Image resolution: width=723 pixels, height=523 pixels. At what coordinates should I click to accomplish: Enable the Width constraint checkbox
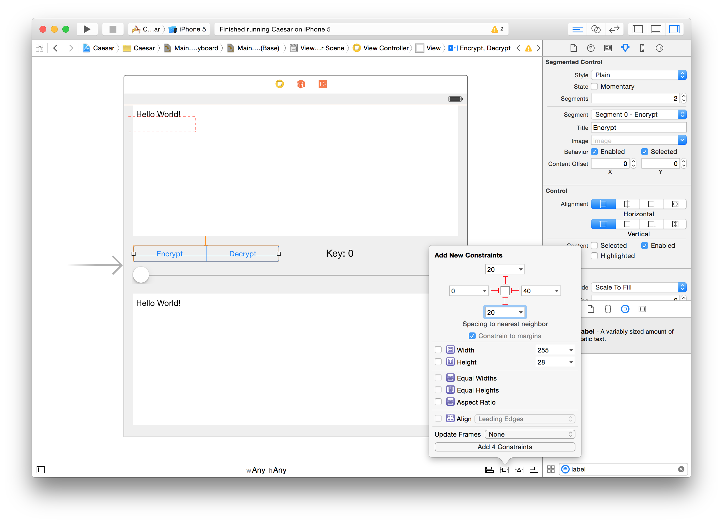[x=438, y=350]
